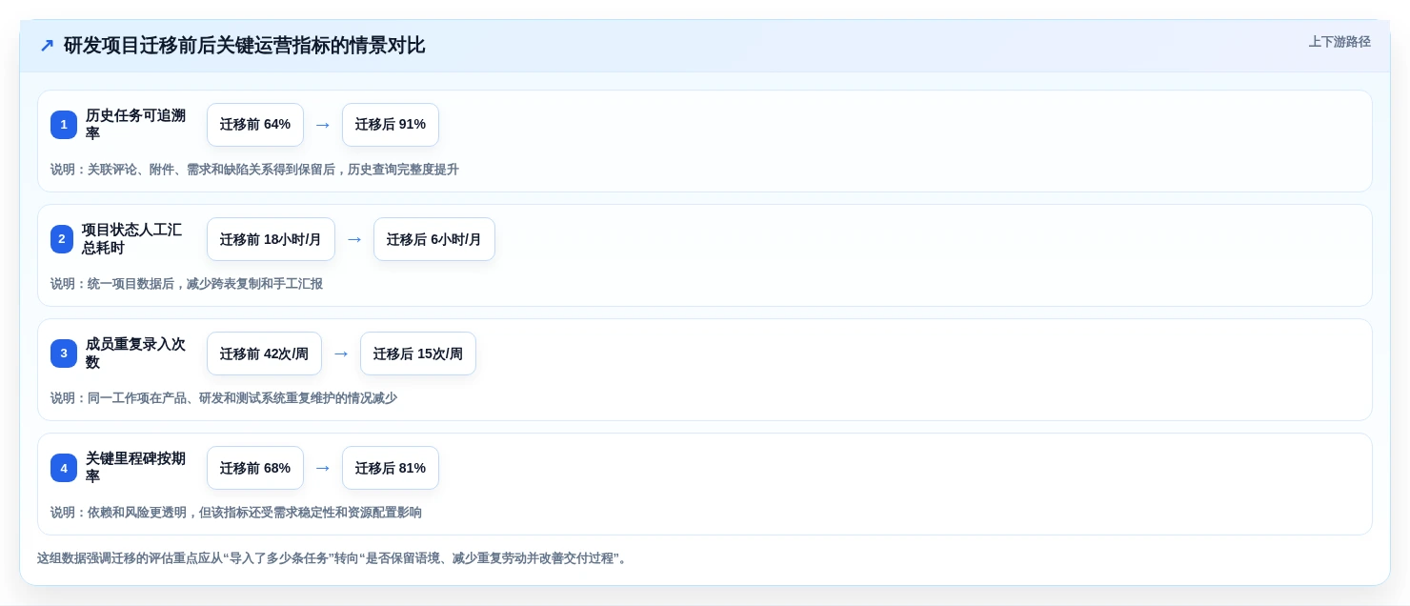Click number badge 3 for 成员重复录入次数
Image resolution: width=1410 pixels, height=606 pixels.
coord(64,353)
